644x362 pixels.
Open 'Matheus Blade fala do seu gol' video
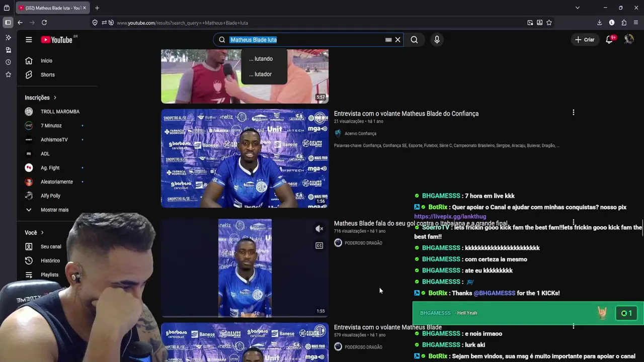pos(421,223)
